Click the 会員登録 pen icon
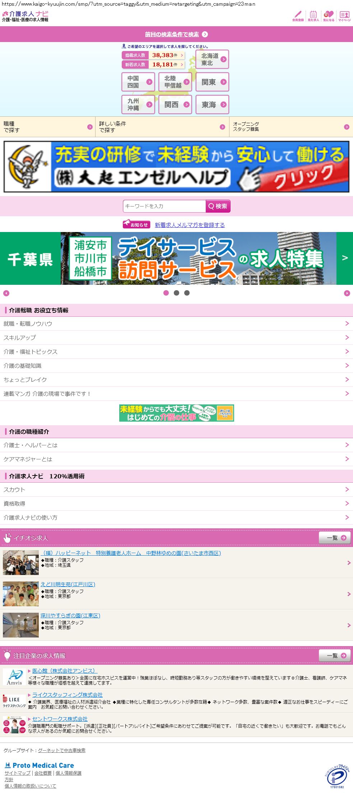The height and width of the screenshot is (793, 353). click(x=298, y=16)
